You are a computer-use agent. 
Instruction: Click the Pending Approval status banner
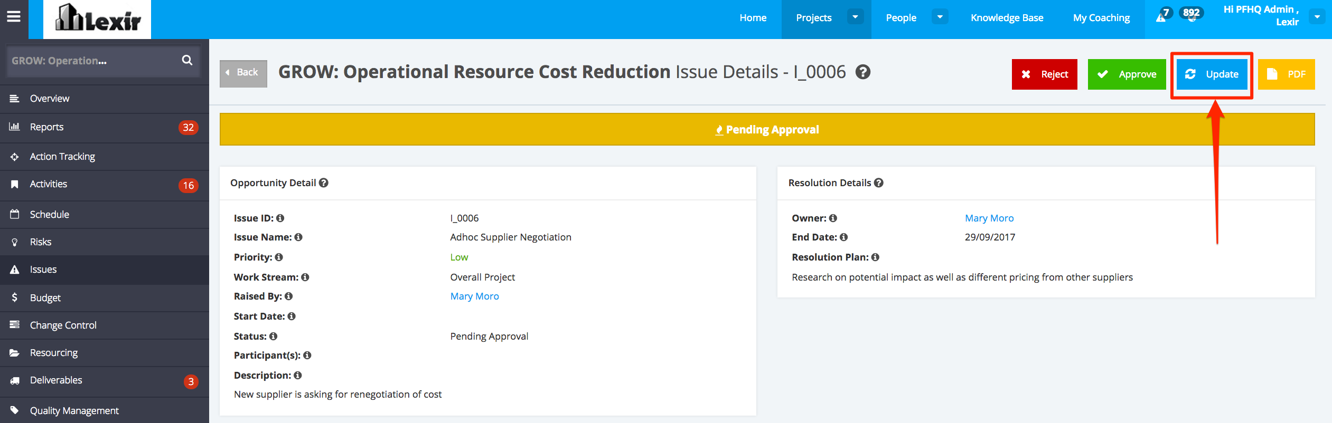[x=767, y=129]
